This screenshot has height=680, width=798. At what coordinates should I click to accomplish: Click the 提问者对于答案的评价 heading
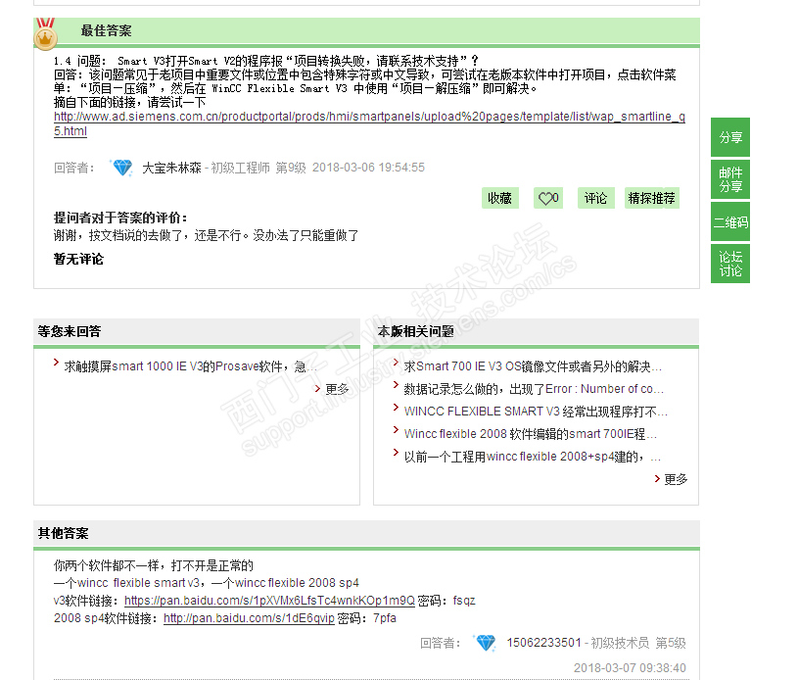click(x=120, y=218)
